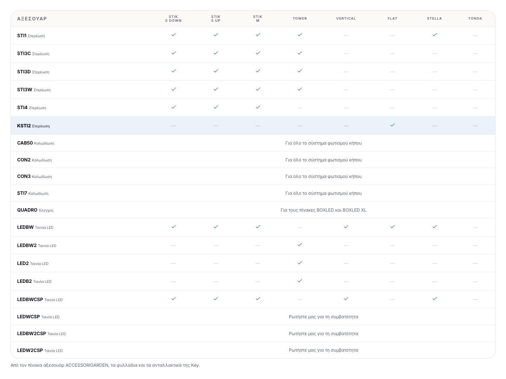506x379 pixels.
Task: Select the LEDBW2 Ταινία LED row label
Action: pos(37,246)
